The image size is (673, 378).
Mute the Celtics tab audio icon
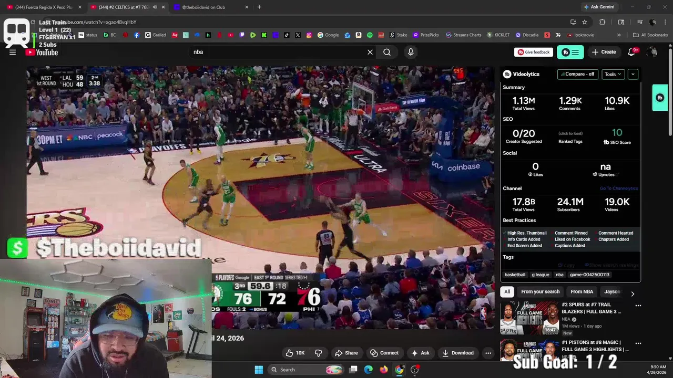pyautogui.click(x=155, y=7)
